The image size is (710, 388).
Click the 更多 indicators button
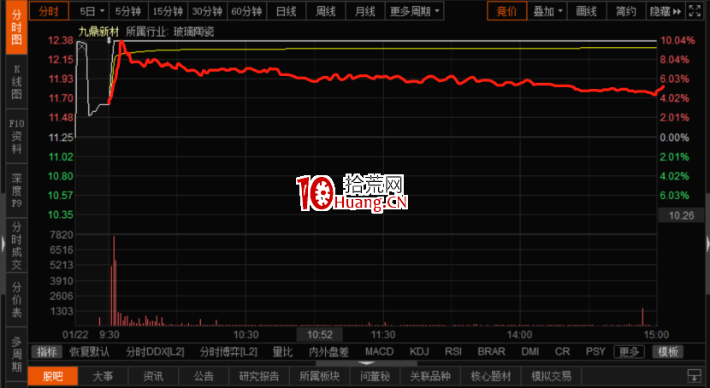pos(629,351)
